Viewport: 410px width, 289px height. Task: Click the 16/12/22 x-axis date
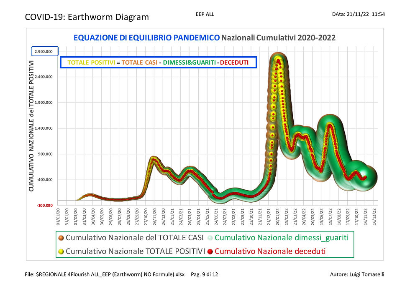[x=374, y=216]
